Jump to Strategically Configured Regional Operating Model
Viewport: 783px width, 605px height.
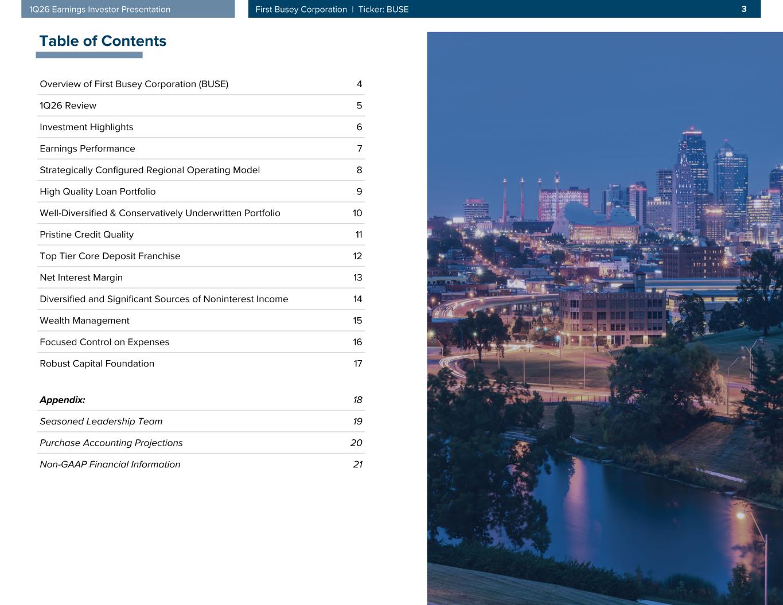[150, 170]
